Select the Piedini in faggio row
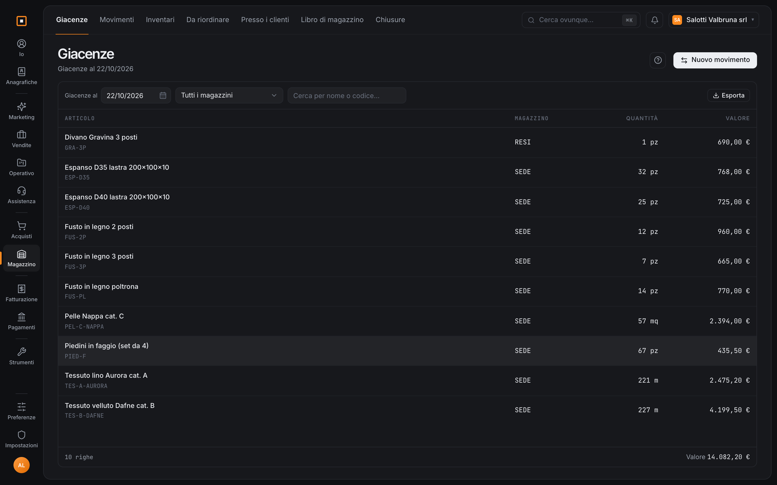The width and height of the screenshot is (777, 485). pos(407,351)
